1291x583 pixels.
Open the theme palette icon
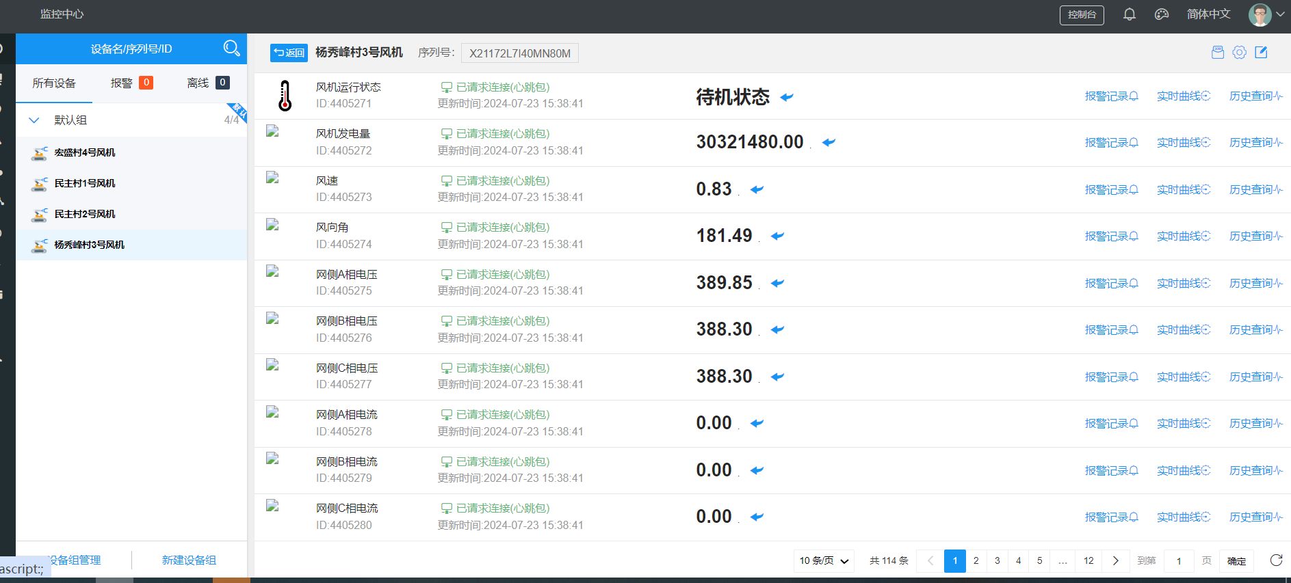[x=1162, y=14]
